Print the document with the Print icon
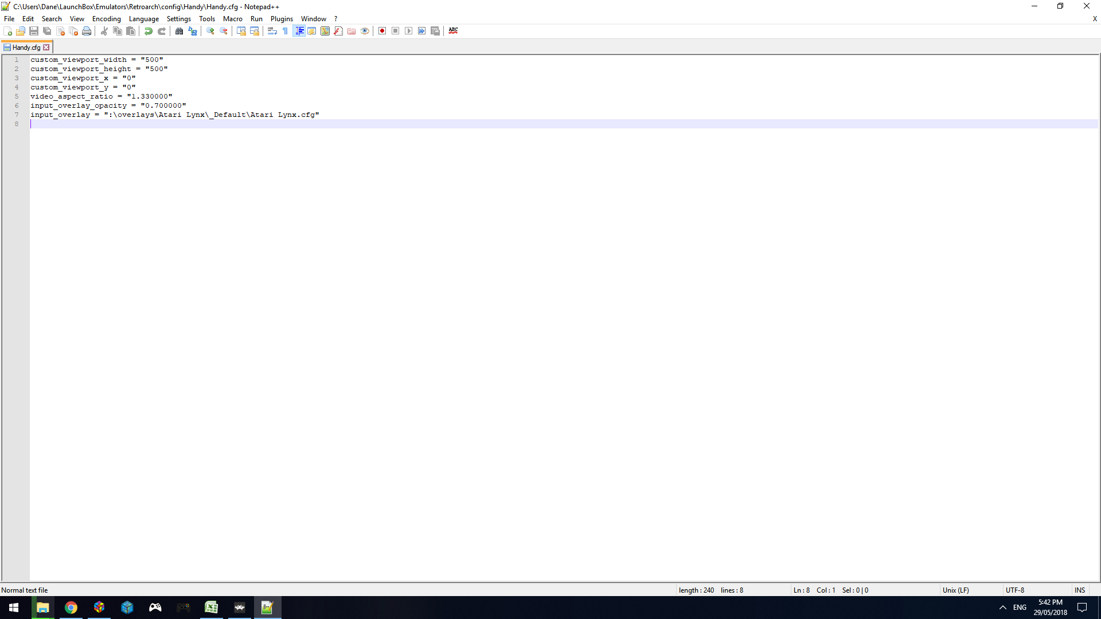Image resolution: width=1101 pixels, height=619 pixels. (x=87, y=31)
